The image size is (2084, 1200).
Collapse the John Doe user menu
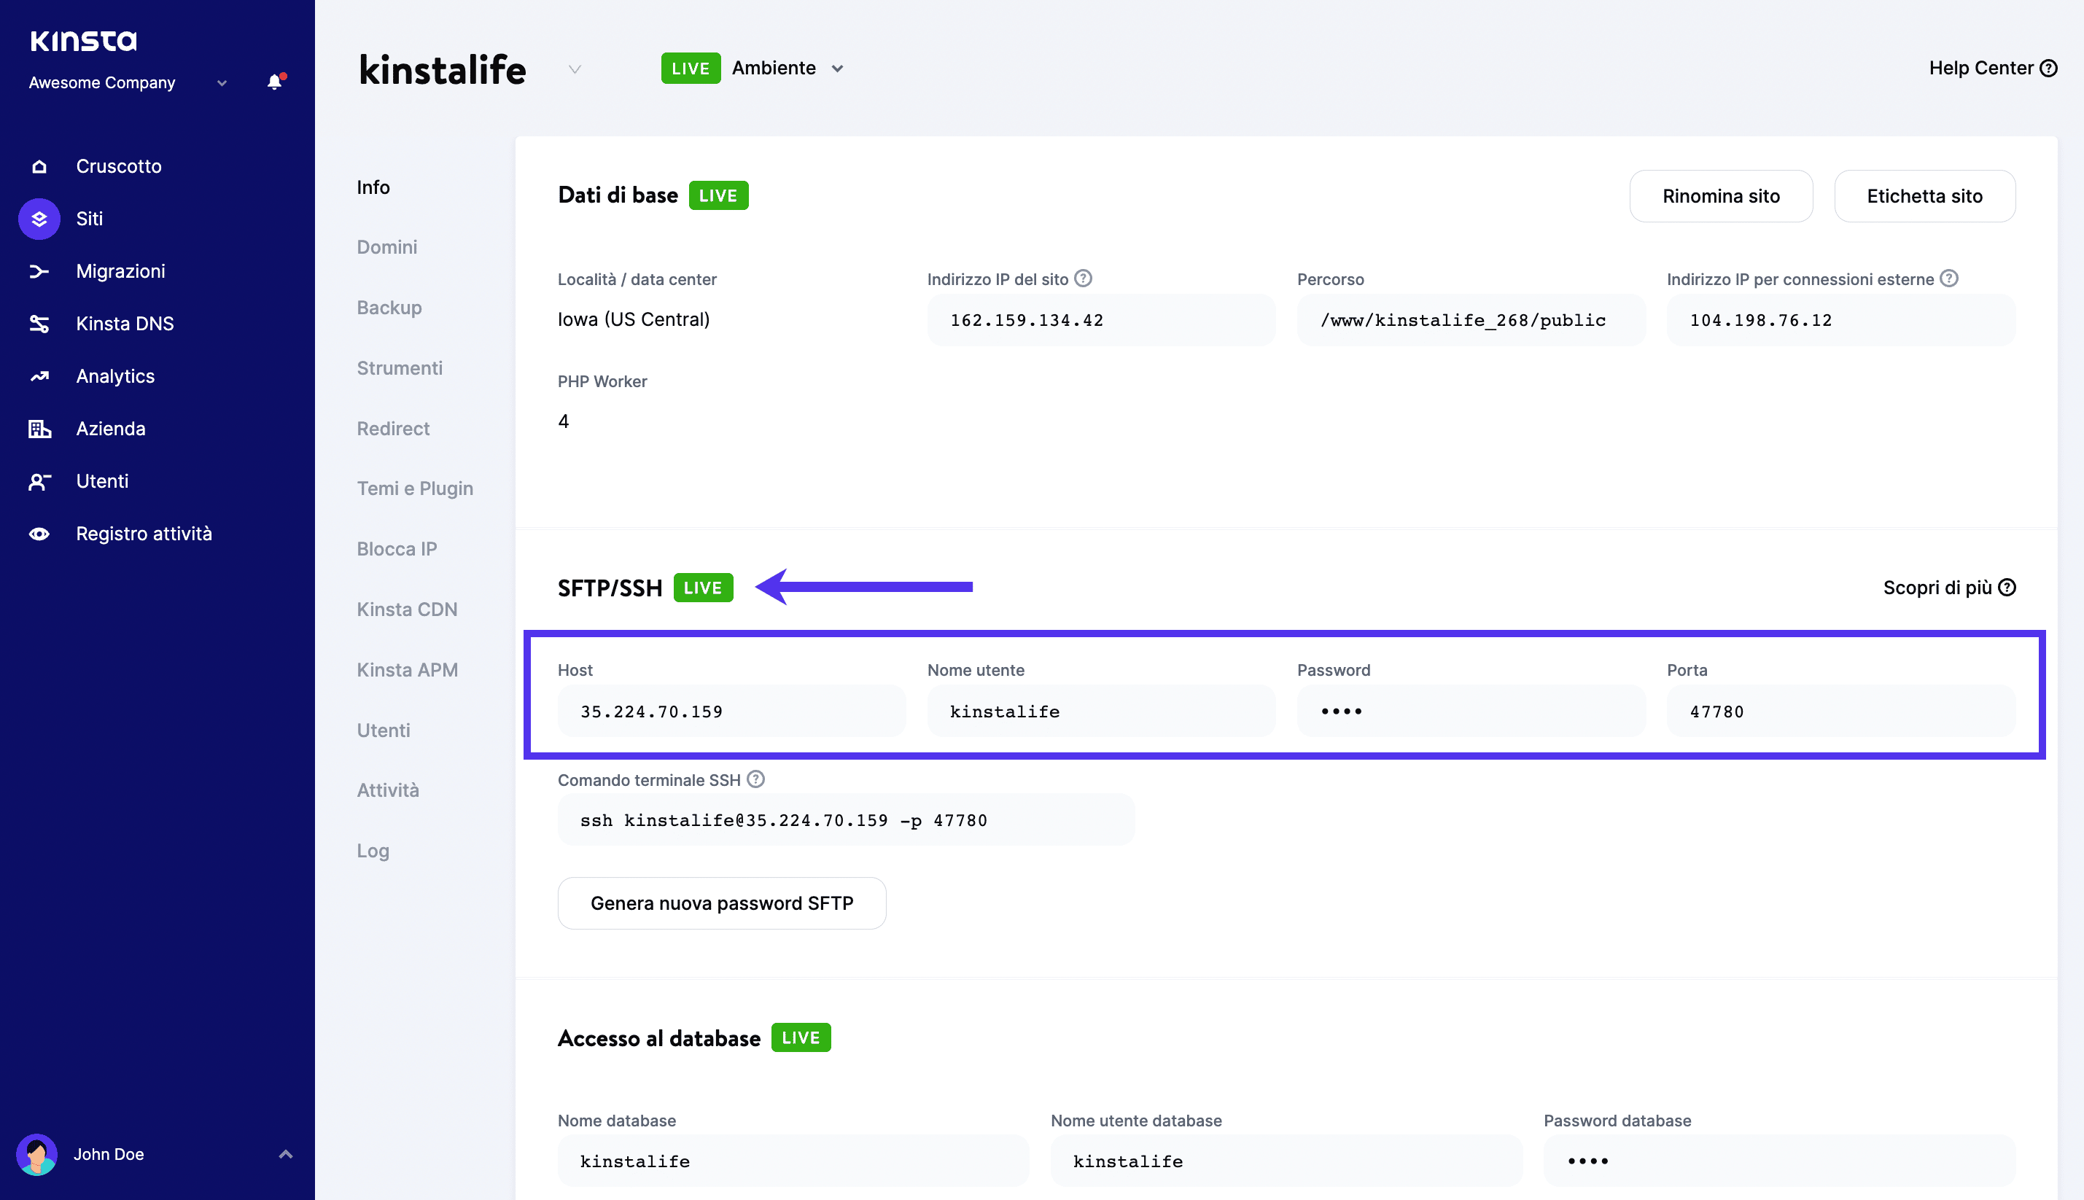tap(286, 1153)
